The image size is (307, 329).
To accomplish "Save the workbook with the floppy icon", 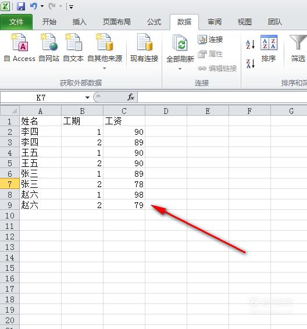I will 21,6.
